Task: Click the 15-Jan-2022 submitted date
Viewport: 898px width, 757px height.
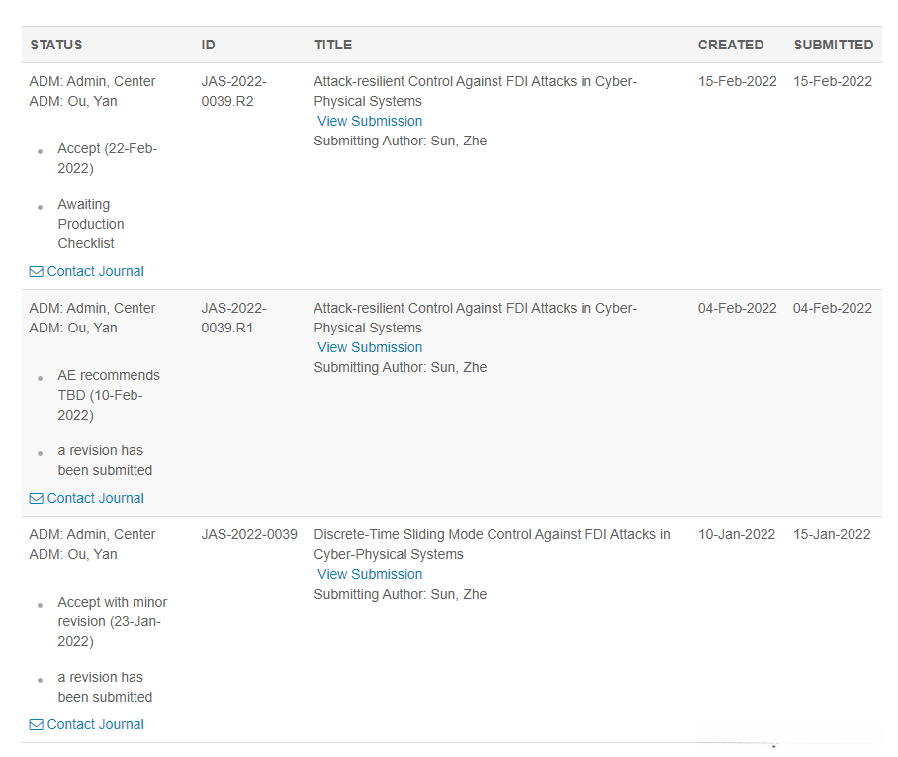Action: tap(832, 534)
